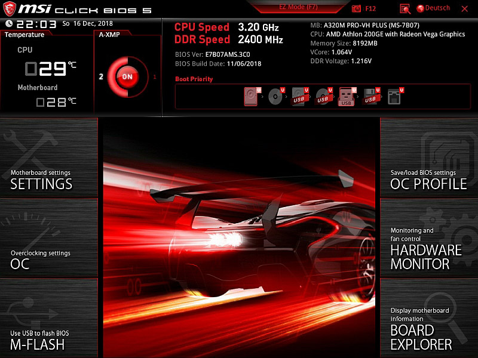Screen dimensions: 478x358
Task: Click the time 22:03 display
Action: point(36,24)
